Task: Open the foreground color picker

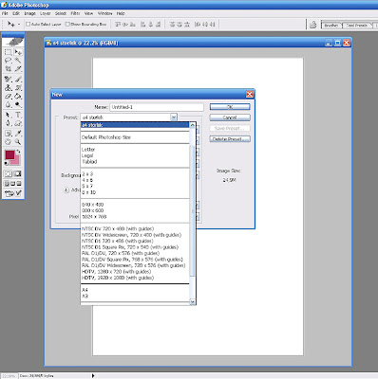Action: (x=9, y=154)
